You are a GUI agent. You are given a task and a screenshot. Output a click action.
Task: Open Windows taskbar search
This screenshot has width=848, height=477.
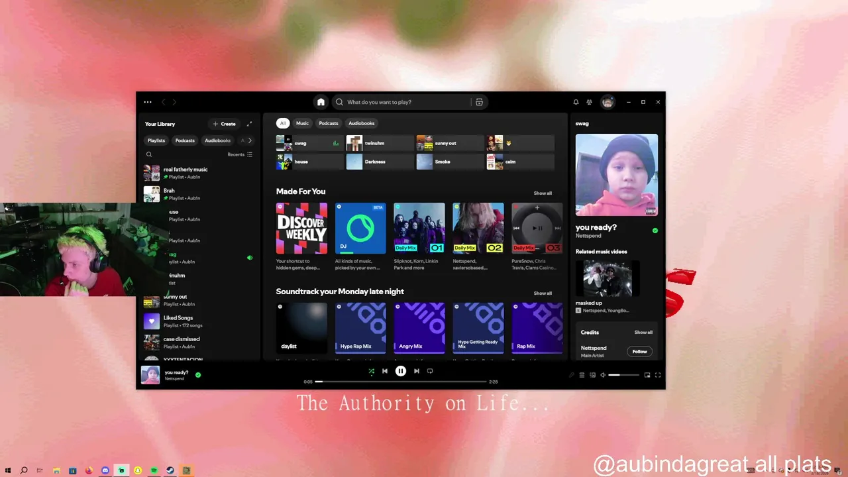point(24,470)
